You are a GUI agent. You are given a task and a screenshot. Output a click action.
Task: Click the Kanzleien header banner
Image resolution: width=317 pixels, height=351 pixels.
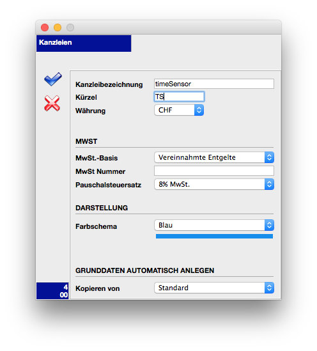coord(84,43)
